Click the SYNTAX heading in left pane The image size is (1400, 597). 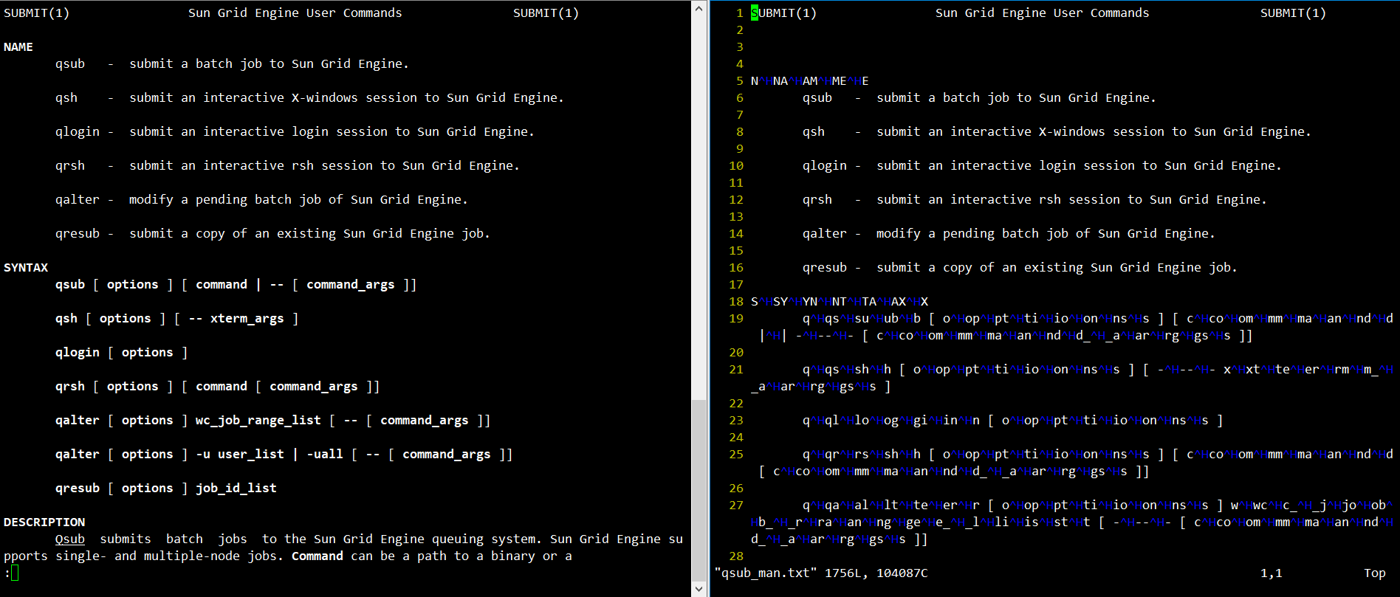pyautogui.click(x=26, y=268)
